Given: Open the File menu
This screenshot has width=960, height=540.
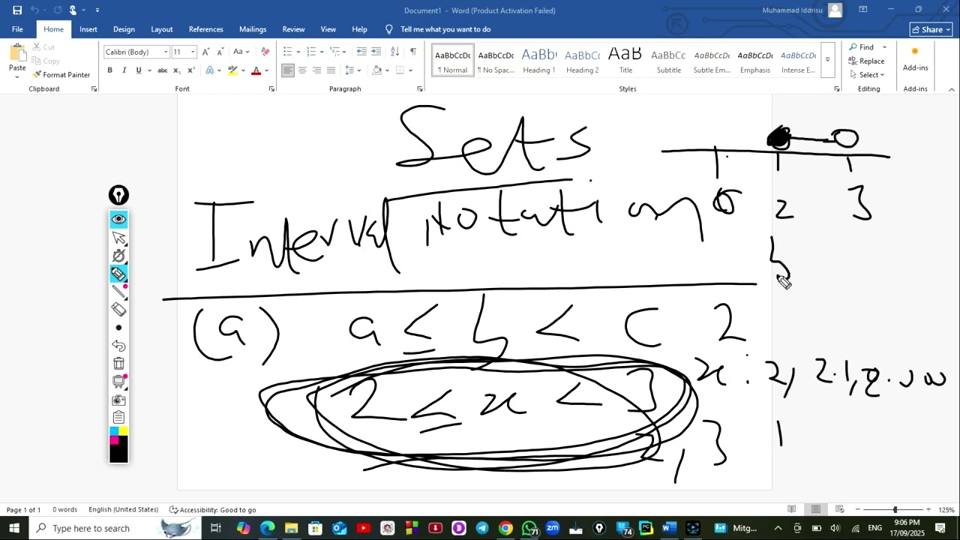Looking at the screenshot, I should 17,29.
